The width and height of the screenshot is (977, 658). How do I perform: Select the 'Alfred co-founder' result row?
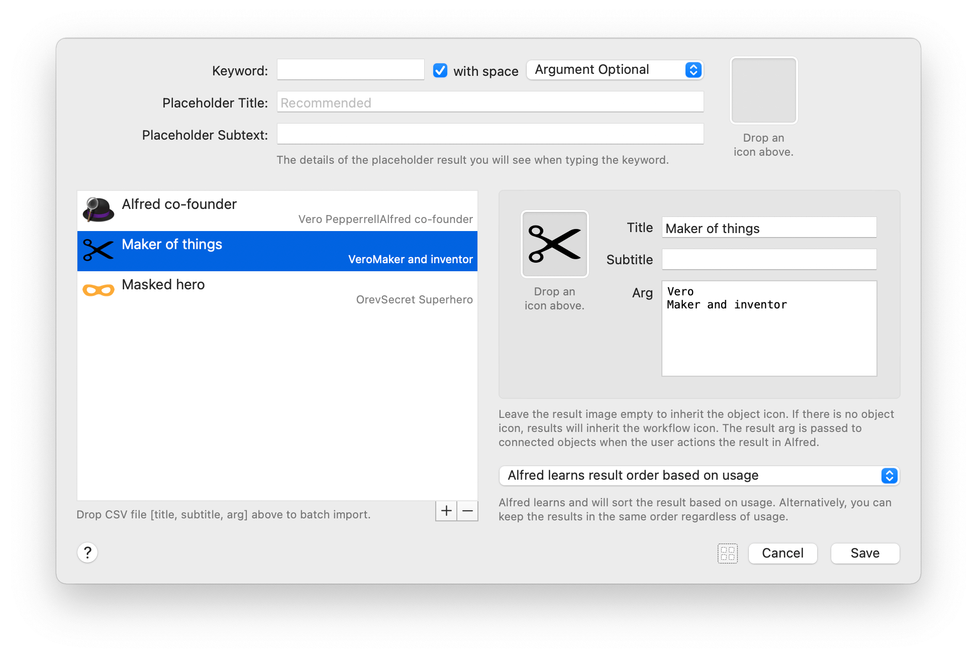[x=276, y=210]
